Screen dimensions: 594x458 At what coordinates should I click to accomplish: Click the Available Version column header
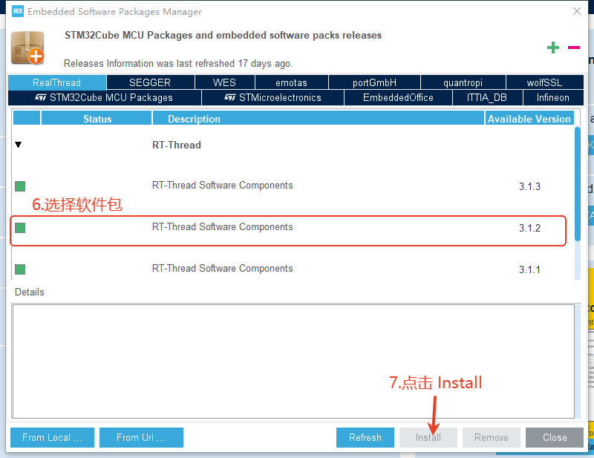(529, 119)
